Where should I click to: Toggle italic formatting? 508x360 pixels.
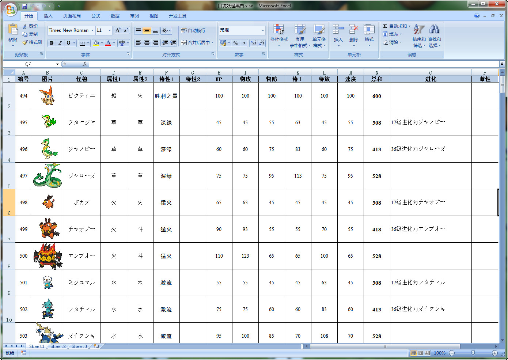(x=60, y=43)
